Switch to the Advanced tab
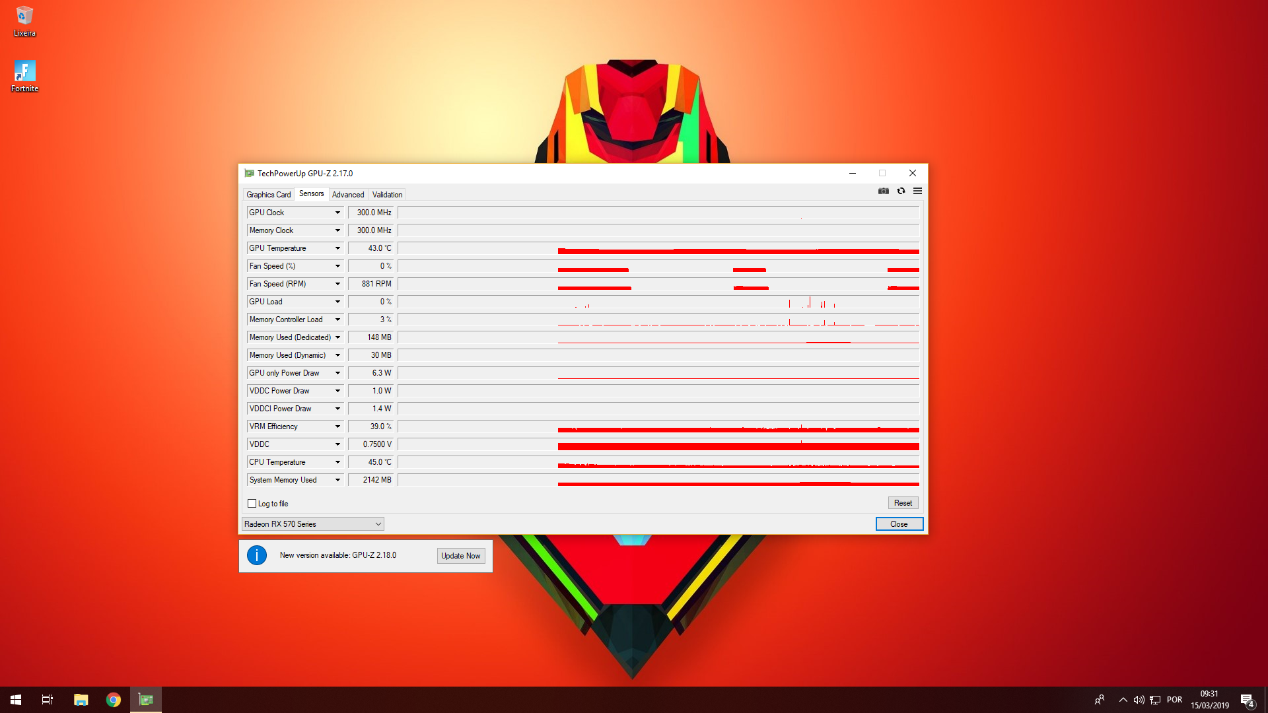This screenshot has height=713, width=1268. click(x=348, y=195)
